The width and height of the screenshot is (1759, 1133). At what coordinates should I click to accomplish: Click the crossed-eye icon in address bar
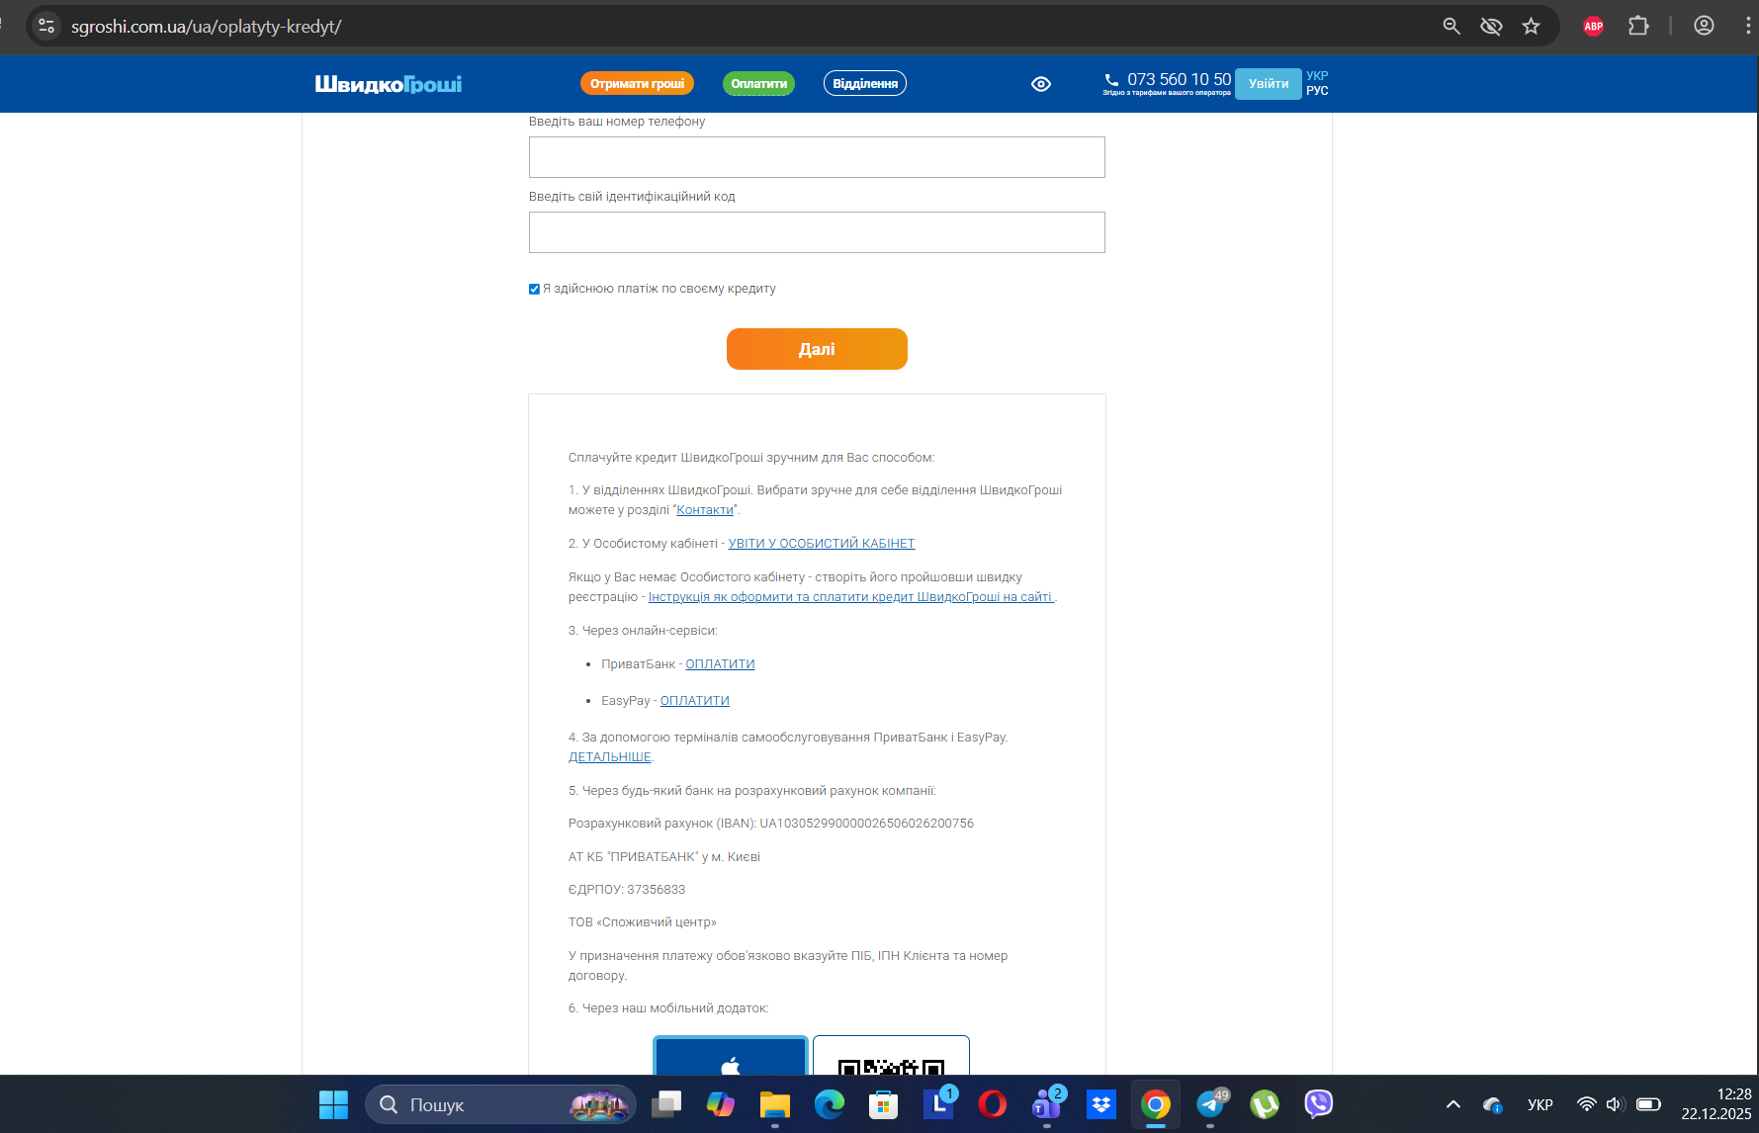[x=1491, y=27]
